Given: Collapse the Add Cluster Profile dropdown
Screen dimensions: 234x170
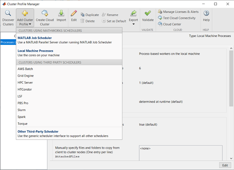Looking at the screenshot, I should pos(25,18).
